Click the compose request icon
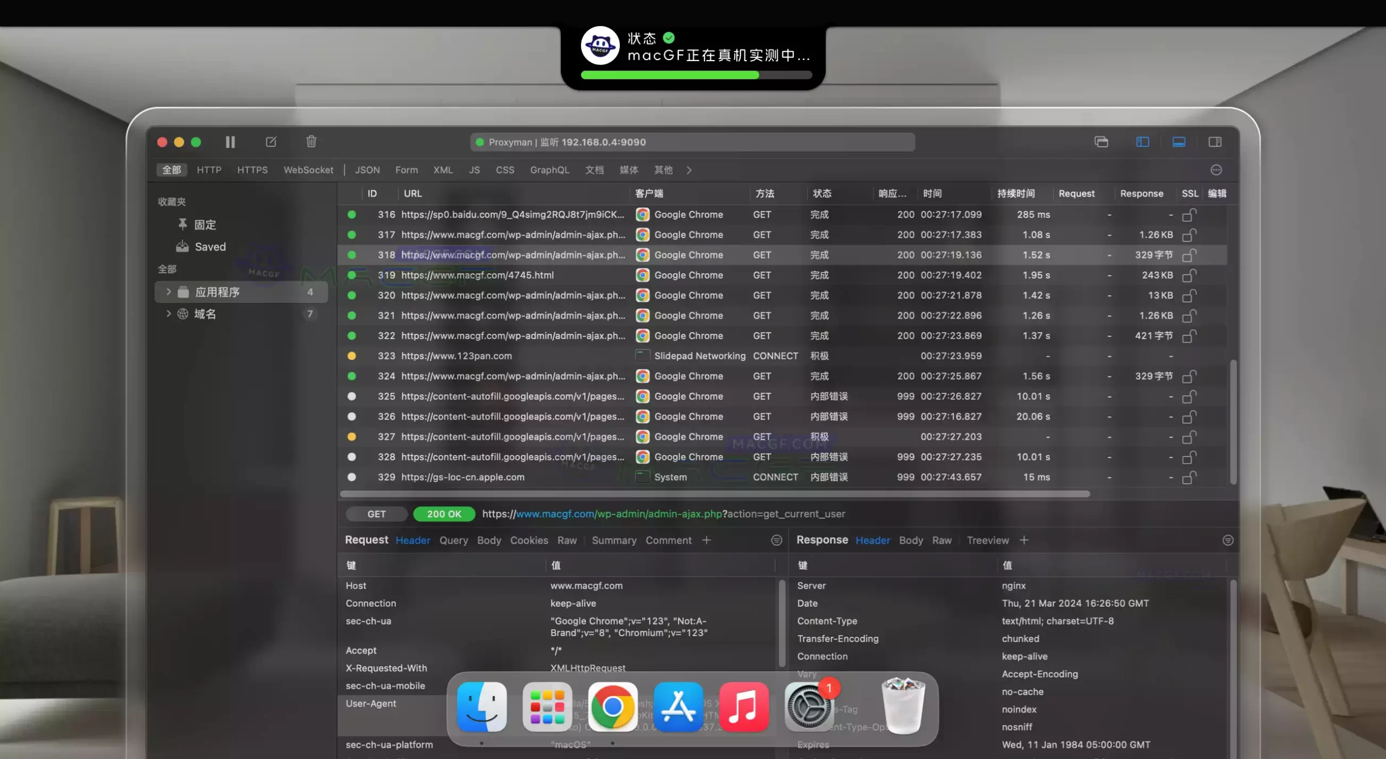The image size is (1386, 759). [271, 142]
